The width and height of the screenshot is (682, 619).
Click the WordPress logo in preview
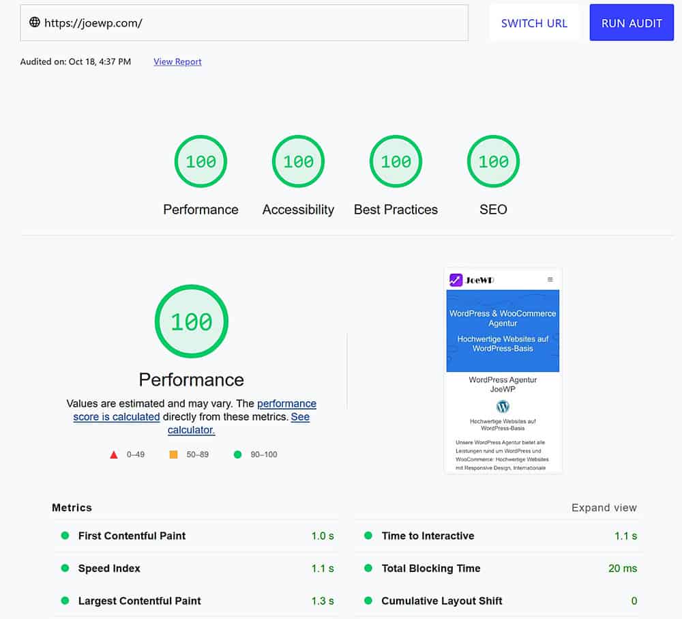click(503, 407)
